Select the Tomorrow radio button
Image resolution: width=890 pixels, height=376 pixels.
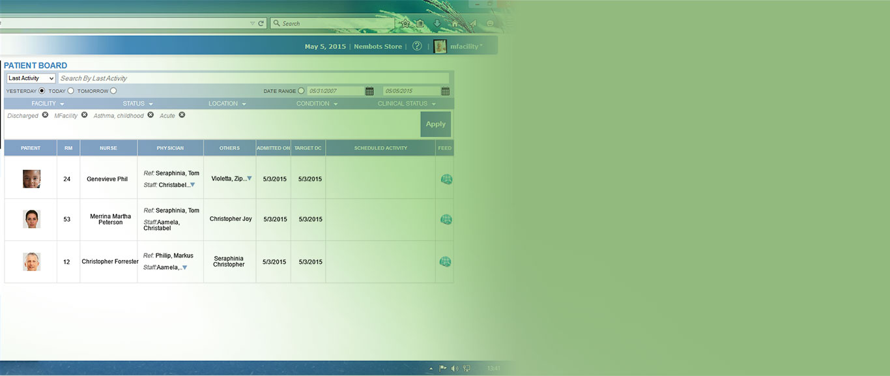point(113,91)
